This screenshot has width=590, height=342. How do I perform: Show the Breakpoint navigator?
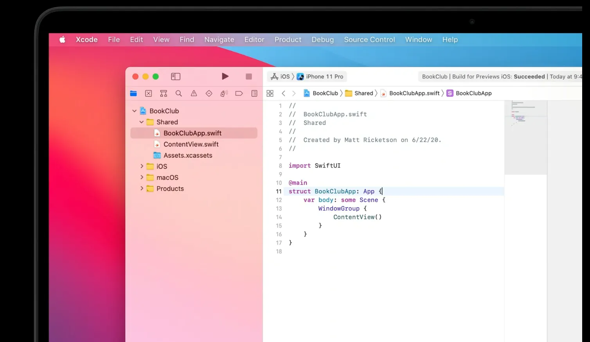239,94
